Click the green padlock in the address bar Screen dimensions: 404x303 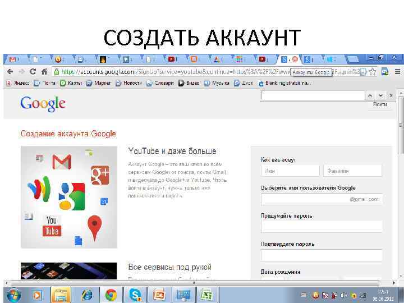click(x=57, y=72)
